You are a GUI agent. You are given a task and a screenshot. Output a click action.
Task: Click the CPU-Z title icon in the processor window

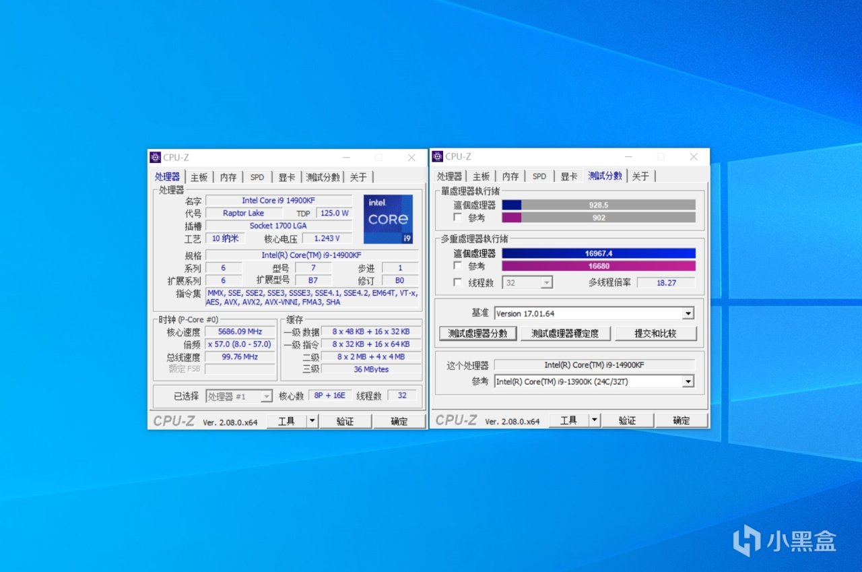[155, 158]
